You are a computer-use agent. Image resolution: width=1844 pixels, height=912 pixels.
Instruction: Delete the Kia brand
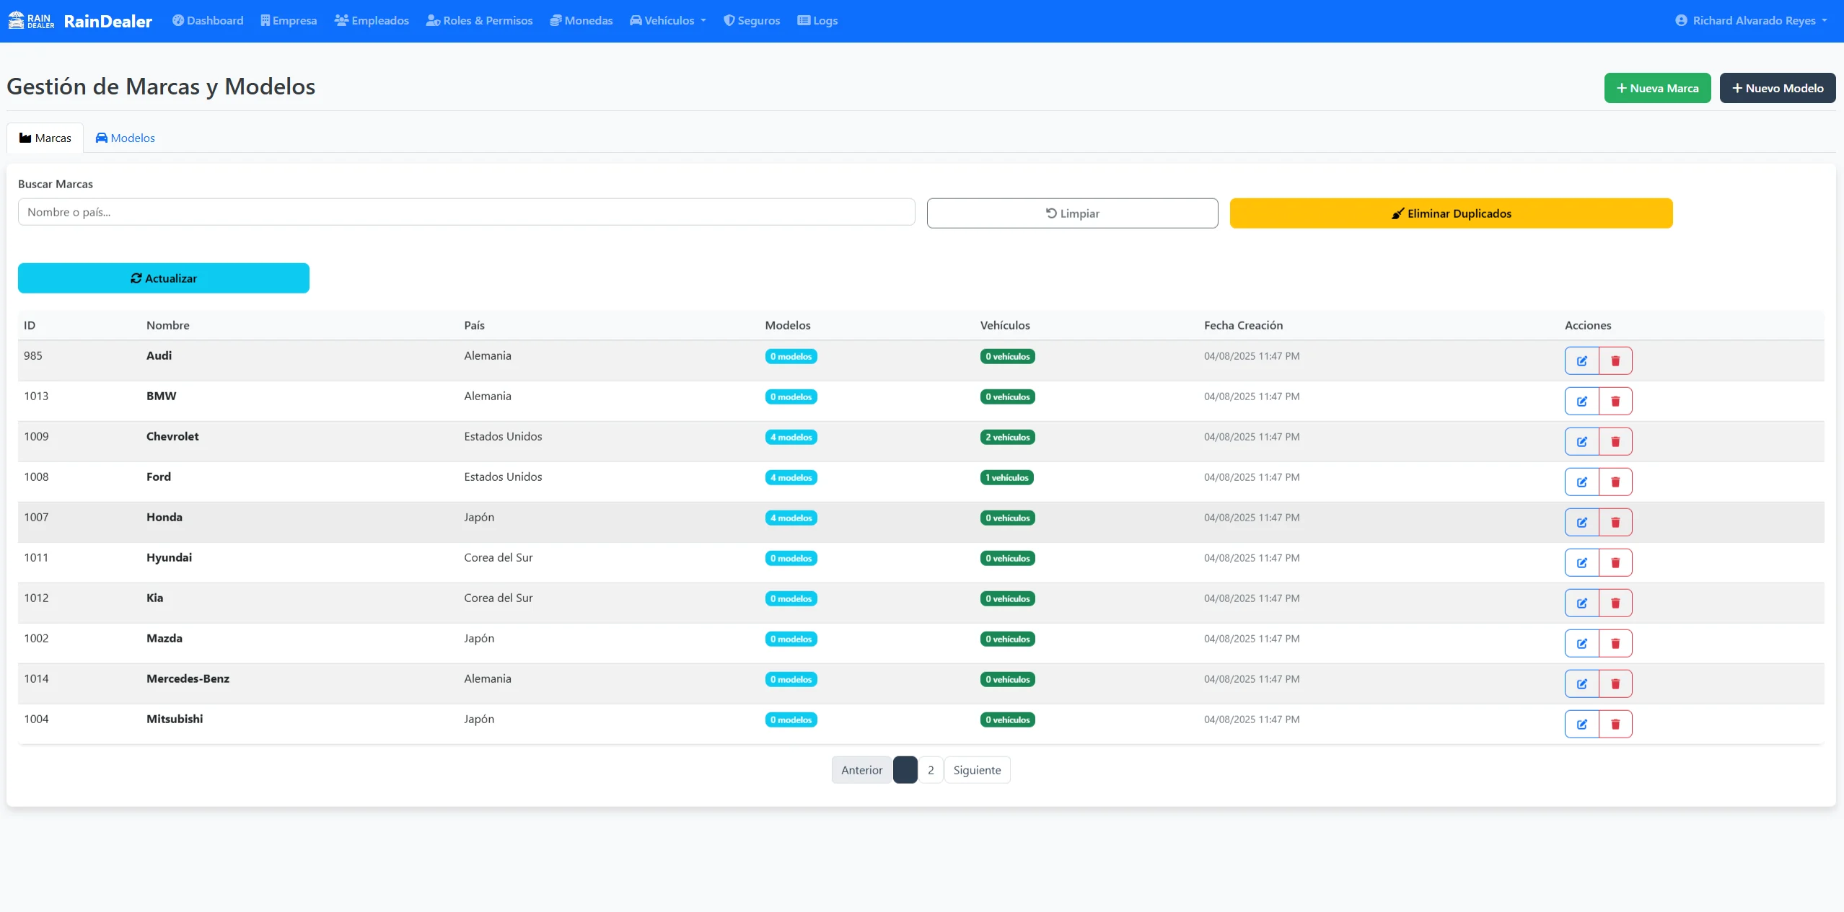1615,603
